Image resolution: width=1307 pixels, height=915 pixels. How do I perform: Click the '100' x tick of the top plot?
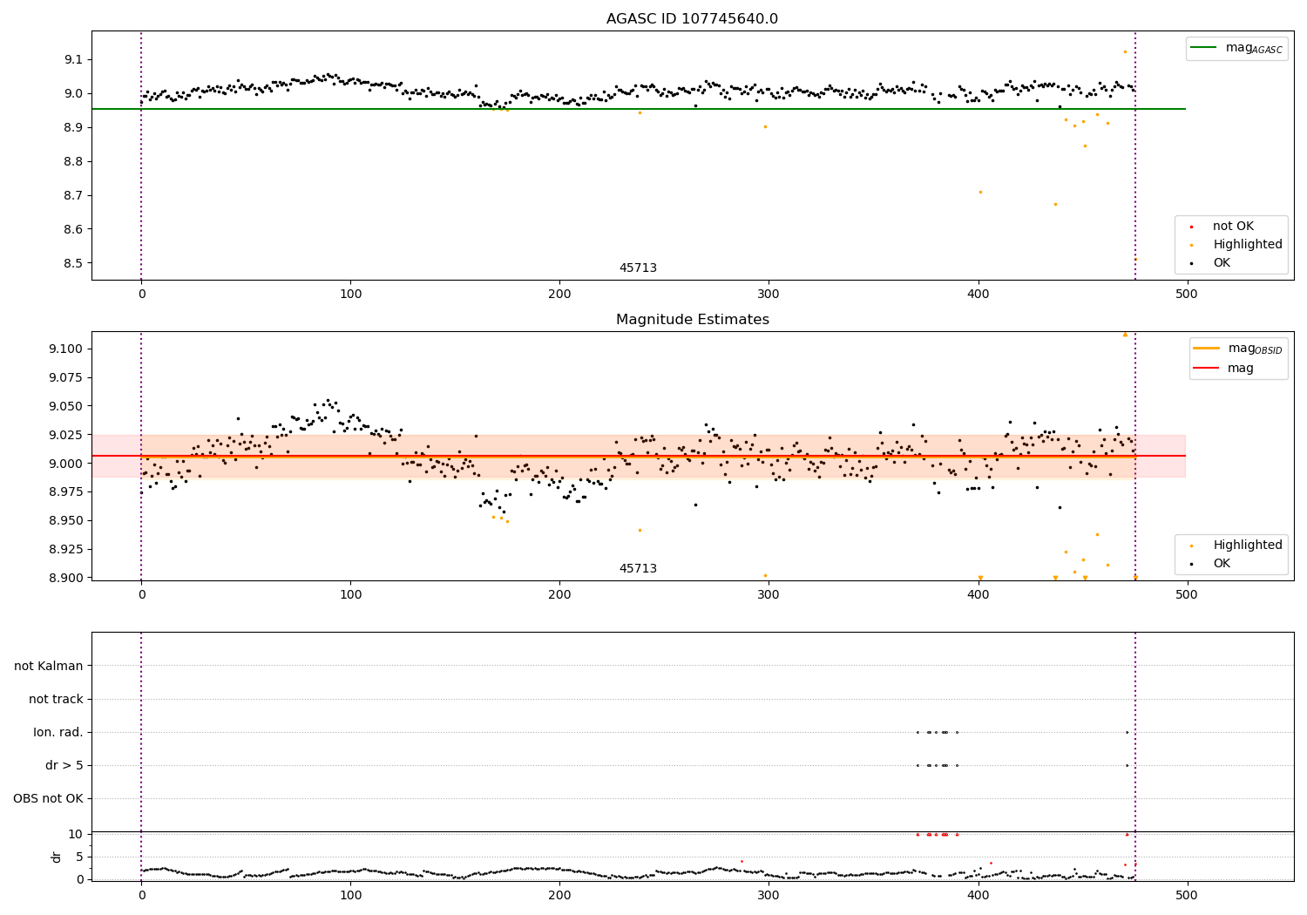point(350,295)
